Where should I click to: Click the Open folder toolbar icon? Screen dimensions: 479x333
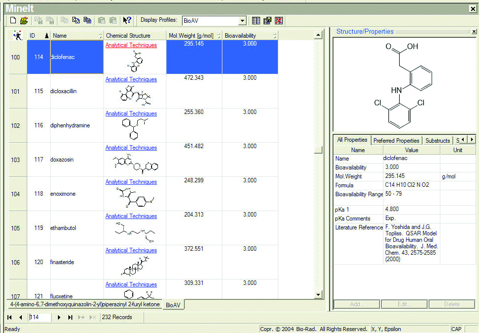pyautogui.click(x=23, y=20)
